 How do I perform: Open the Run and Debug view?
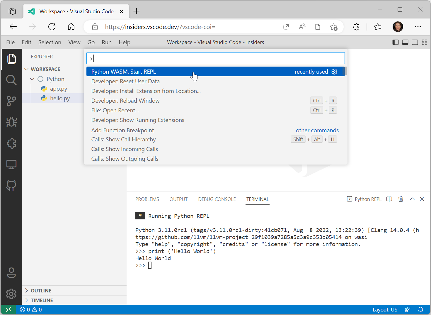coord(11,122)
